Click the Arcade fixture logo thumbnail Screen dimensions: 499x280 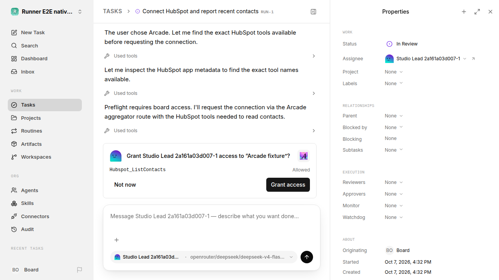click(304, 156)
